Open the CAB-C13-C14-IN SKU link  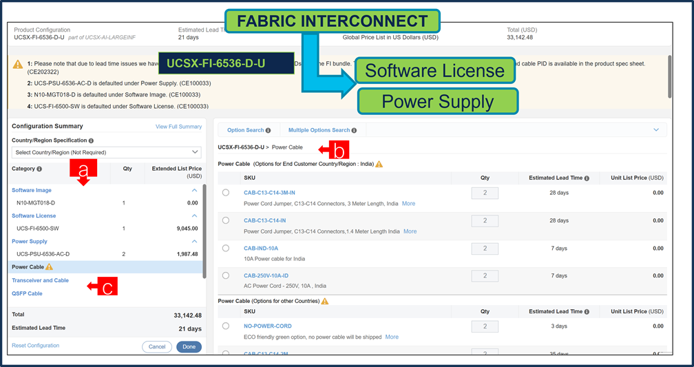[264, 220]
